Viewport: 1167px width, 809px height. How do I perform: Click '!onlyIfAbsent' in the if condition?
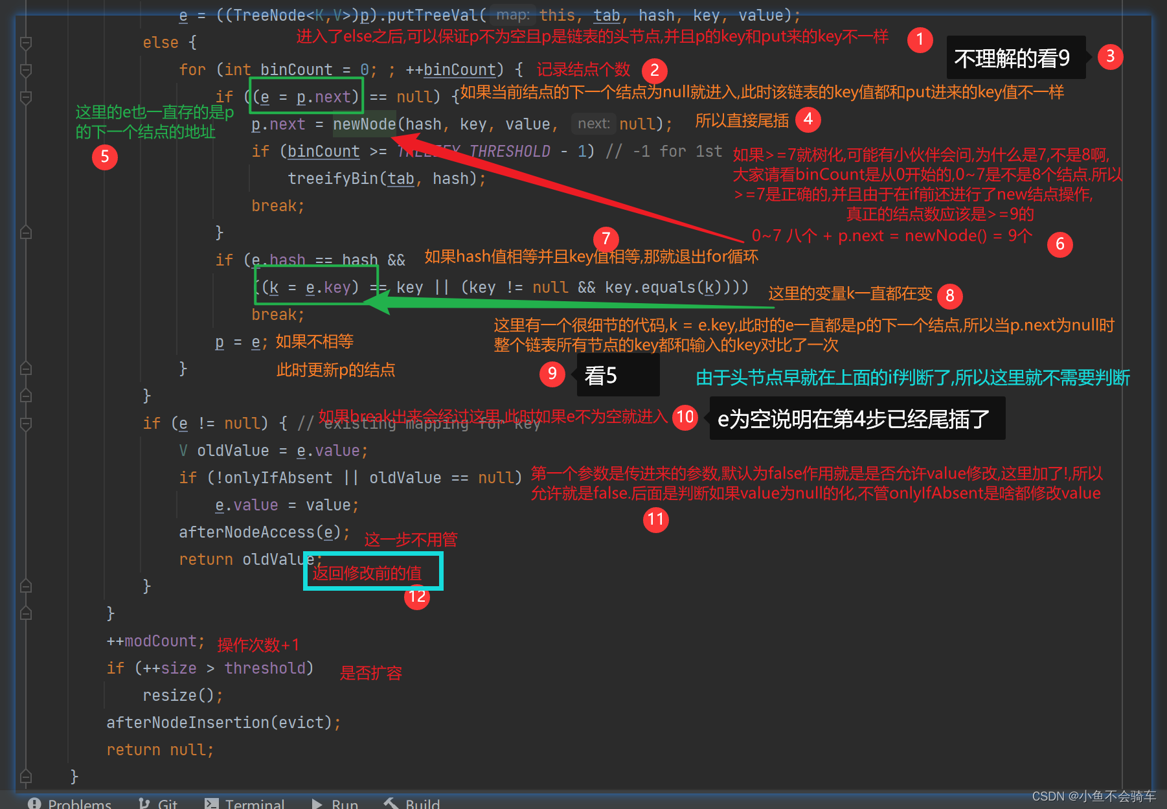pyautogui.click(x=274, y=478)
